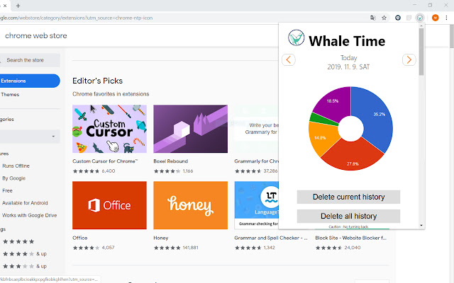
Task: Filter by Free
Action: 7,190
